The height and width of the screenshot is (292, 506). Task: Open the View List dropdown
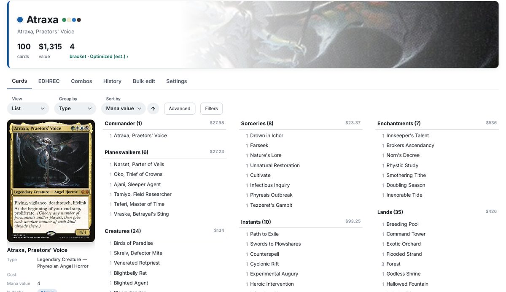(28, 108)
